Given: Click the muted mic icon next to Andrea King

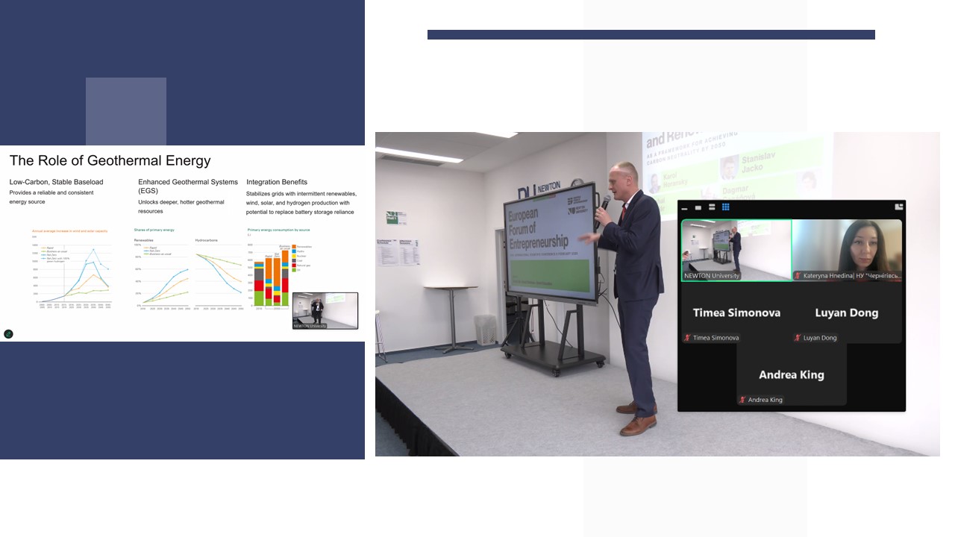Looking at the screenshot, I should pos(742,400).
